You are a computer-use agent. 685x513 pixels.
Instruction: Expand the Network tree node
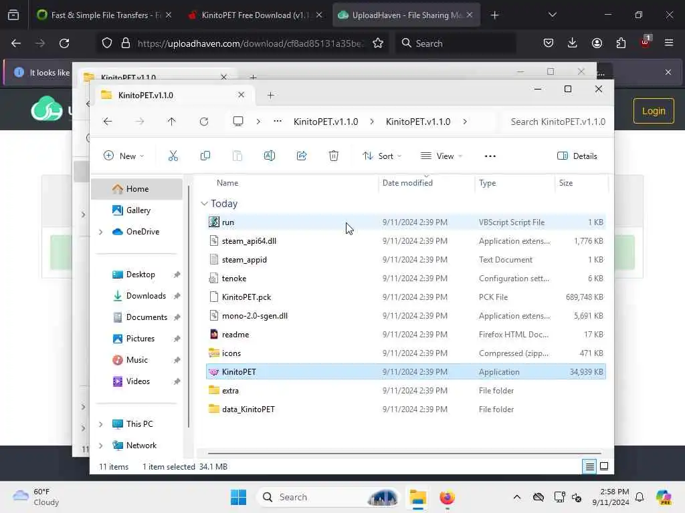101,446
